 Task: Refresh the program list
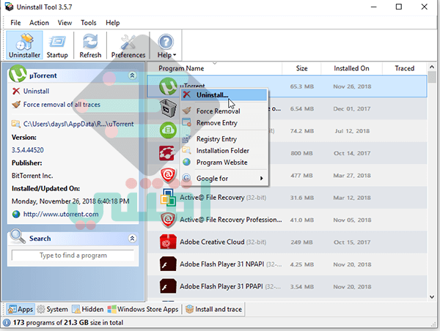90,45
